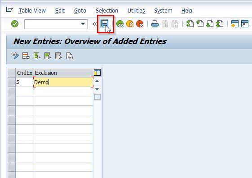Screen dimensions: 252x178
Task: Open the session menu icon left of Table View
Action: point(9,9)
